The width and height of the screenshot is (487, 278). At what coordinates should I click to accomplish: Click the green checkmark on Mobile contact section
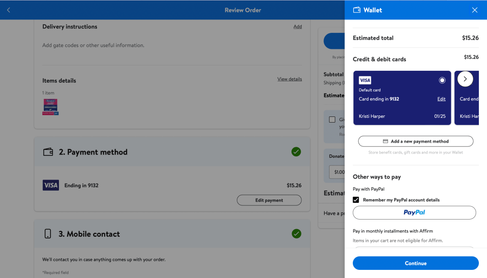pyautogui.click(x=296, y=233)
